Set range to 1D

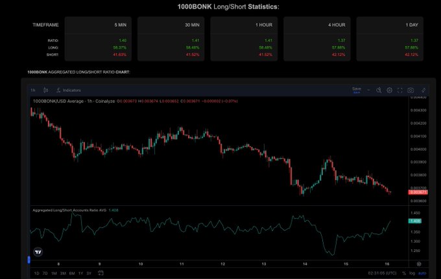[36, 273]
